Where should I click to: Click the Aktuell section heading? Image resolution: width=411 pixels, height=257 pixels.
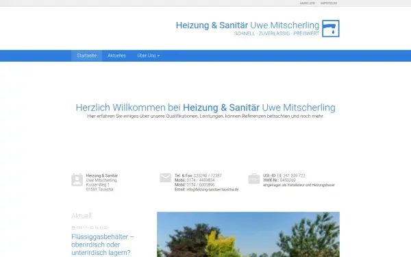pyautogui.click(x=82, y=216)
